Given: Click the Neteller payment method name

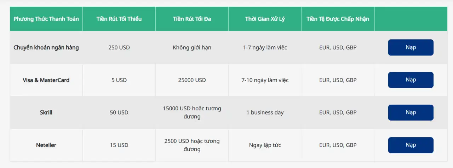Looking at the screenshot, I should pyautogui.click(x=46, y=145).
